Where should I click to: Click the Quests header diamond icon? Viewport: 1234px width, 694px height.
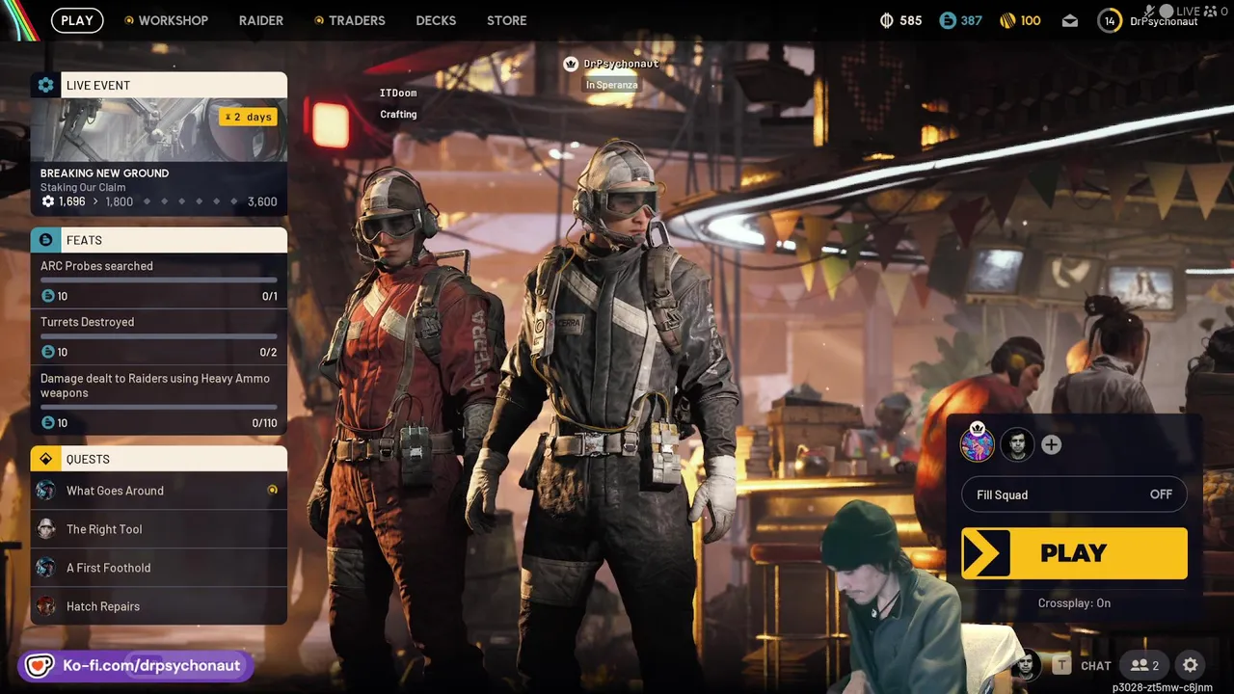coord(45,459)
